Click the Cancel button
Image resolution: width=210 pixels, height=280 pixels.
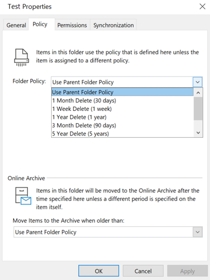(143, 271)
